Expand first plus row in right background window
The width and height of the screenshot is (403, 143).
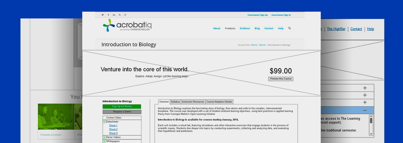pyautogui.click(x=365, y=88)
